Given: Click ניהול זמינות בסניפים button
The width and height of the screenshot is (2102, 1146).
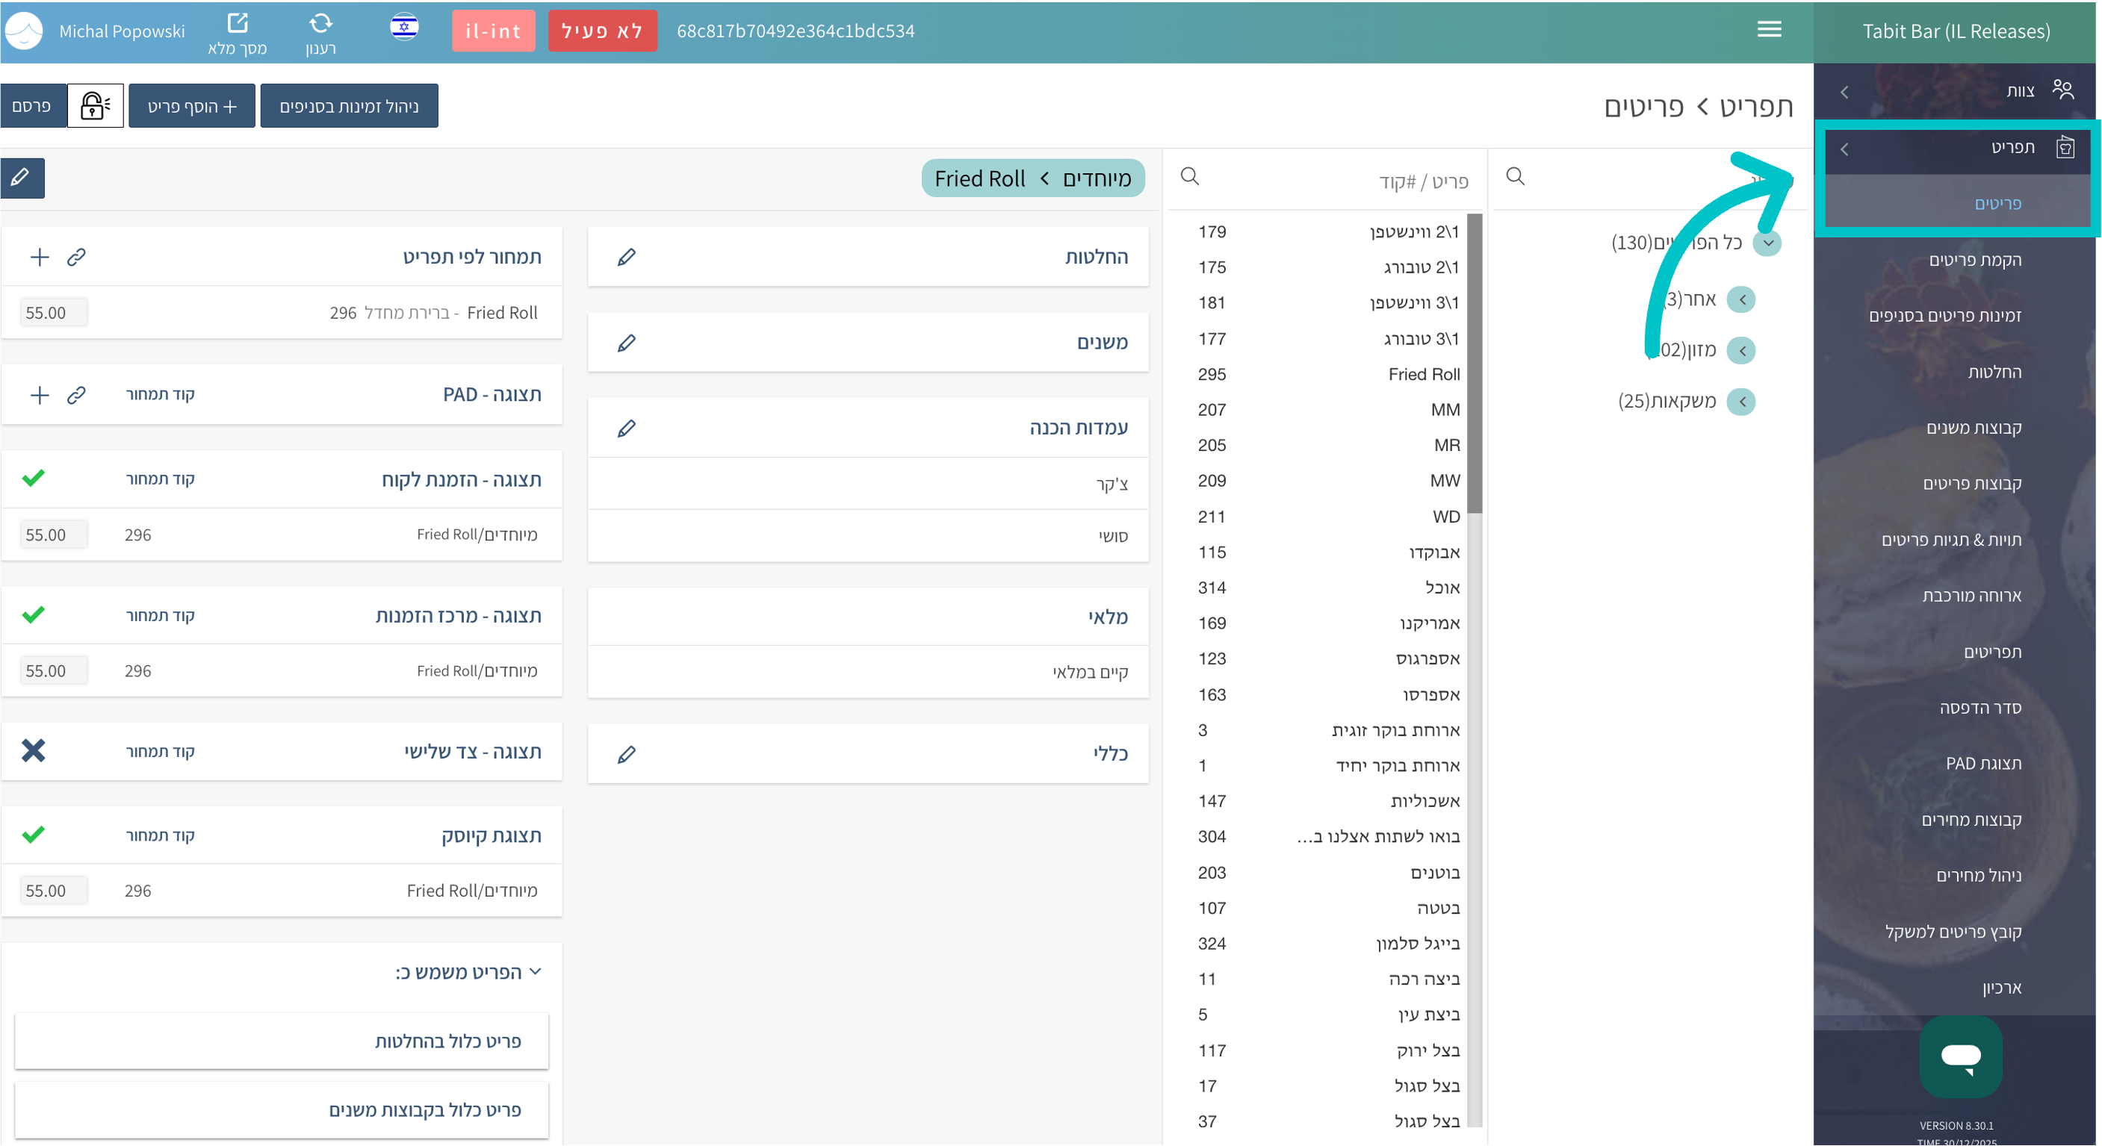Looking at the screenshot, I should click(348, 105).
